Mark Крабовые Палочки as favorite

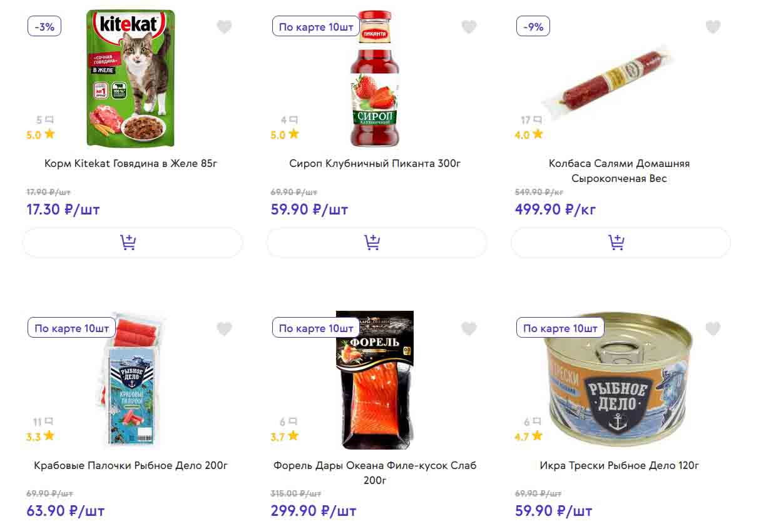click(x=224, y=328)
